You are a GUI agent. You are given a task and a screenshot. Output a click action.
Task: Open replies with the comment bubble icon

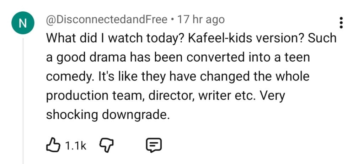[154, 144]
